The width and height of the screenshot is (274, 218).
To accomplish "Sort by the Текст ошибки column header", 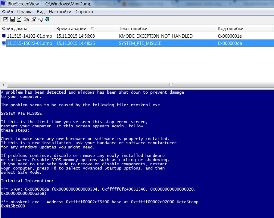I will click(167, 29).
